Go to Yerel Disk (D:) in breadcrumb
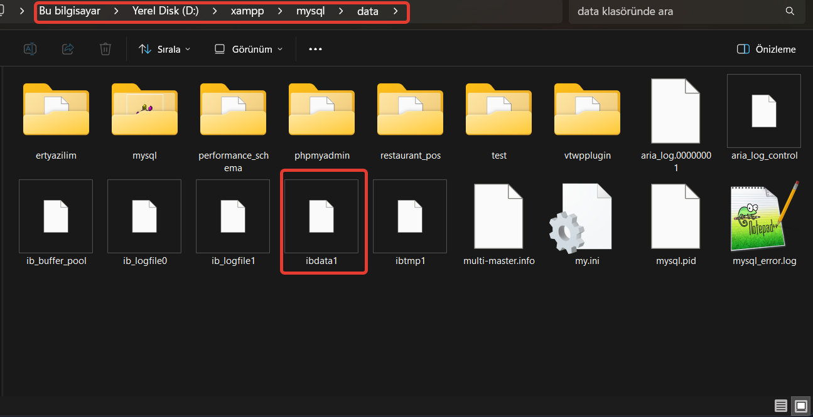 [x=165, y=11]
